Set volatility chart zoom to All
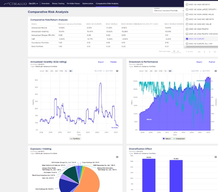 [71, 71]
